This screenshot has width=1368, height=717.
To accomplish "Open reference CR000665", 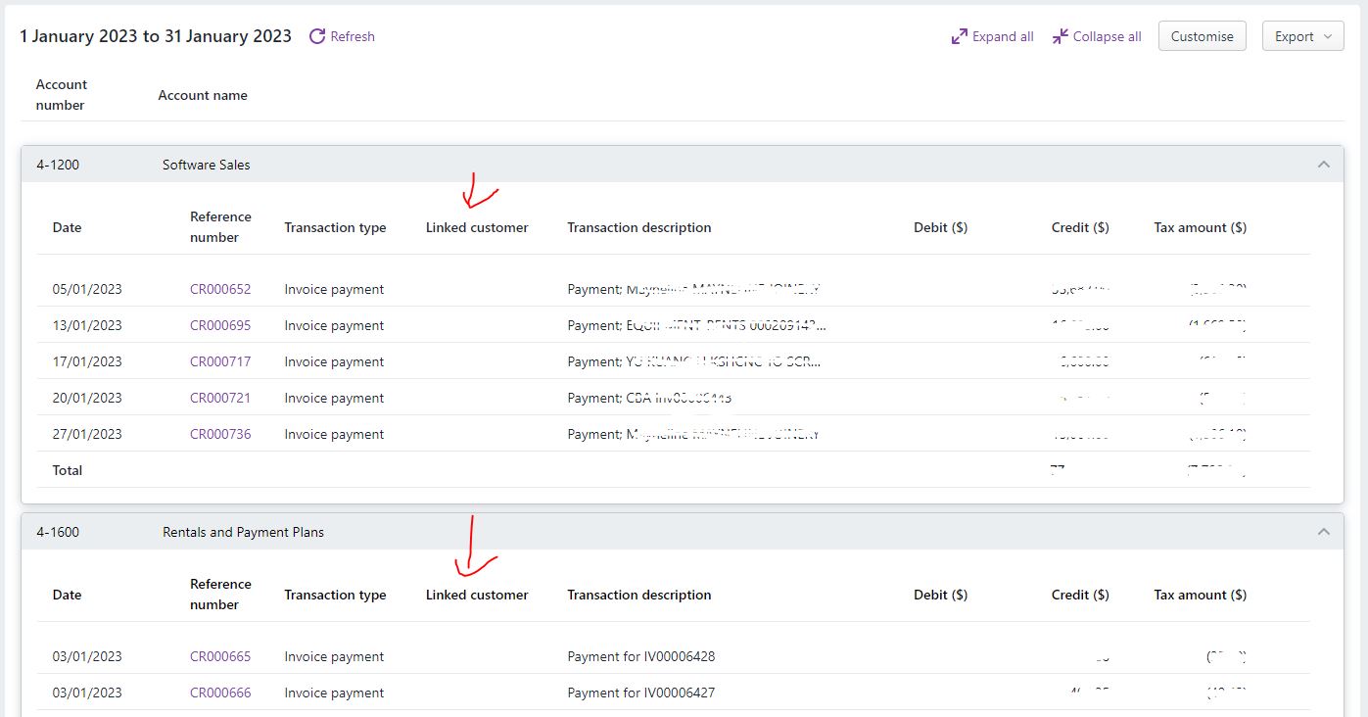I will (220, 656).
